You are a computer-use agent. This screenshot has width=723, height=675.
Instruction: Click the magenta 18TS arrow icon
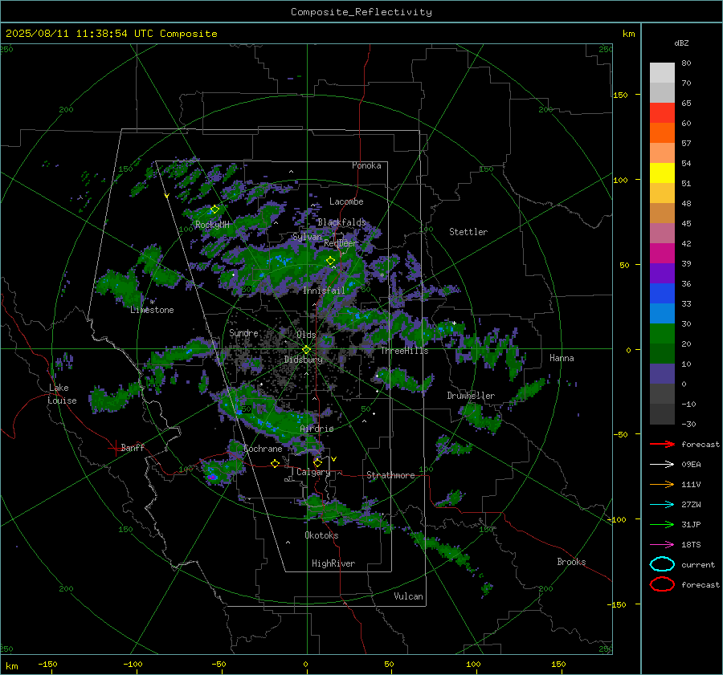(662, 545)
